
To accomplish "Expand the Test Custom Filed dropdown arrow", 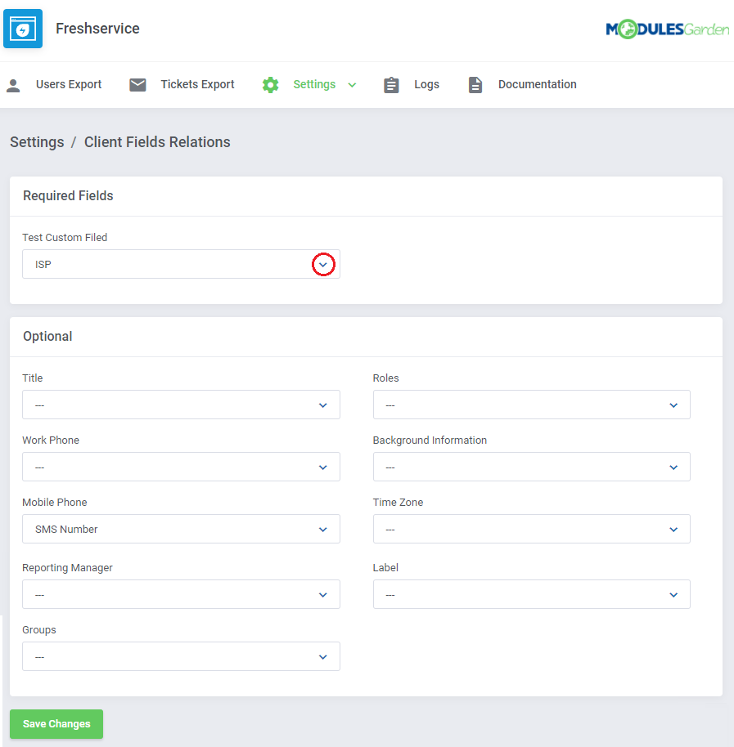I will click(323, 265).
